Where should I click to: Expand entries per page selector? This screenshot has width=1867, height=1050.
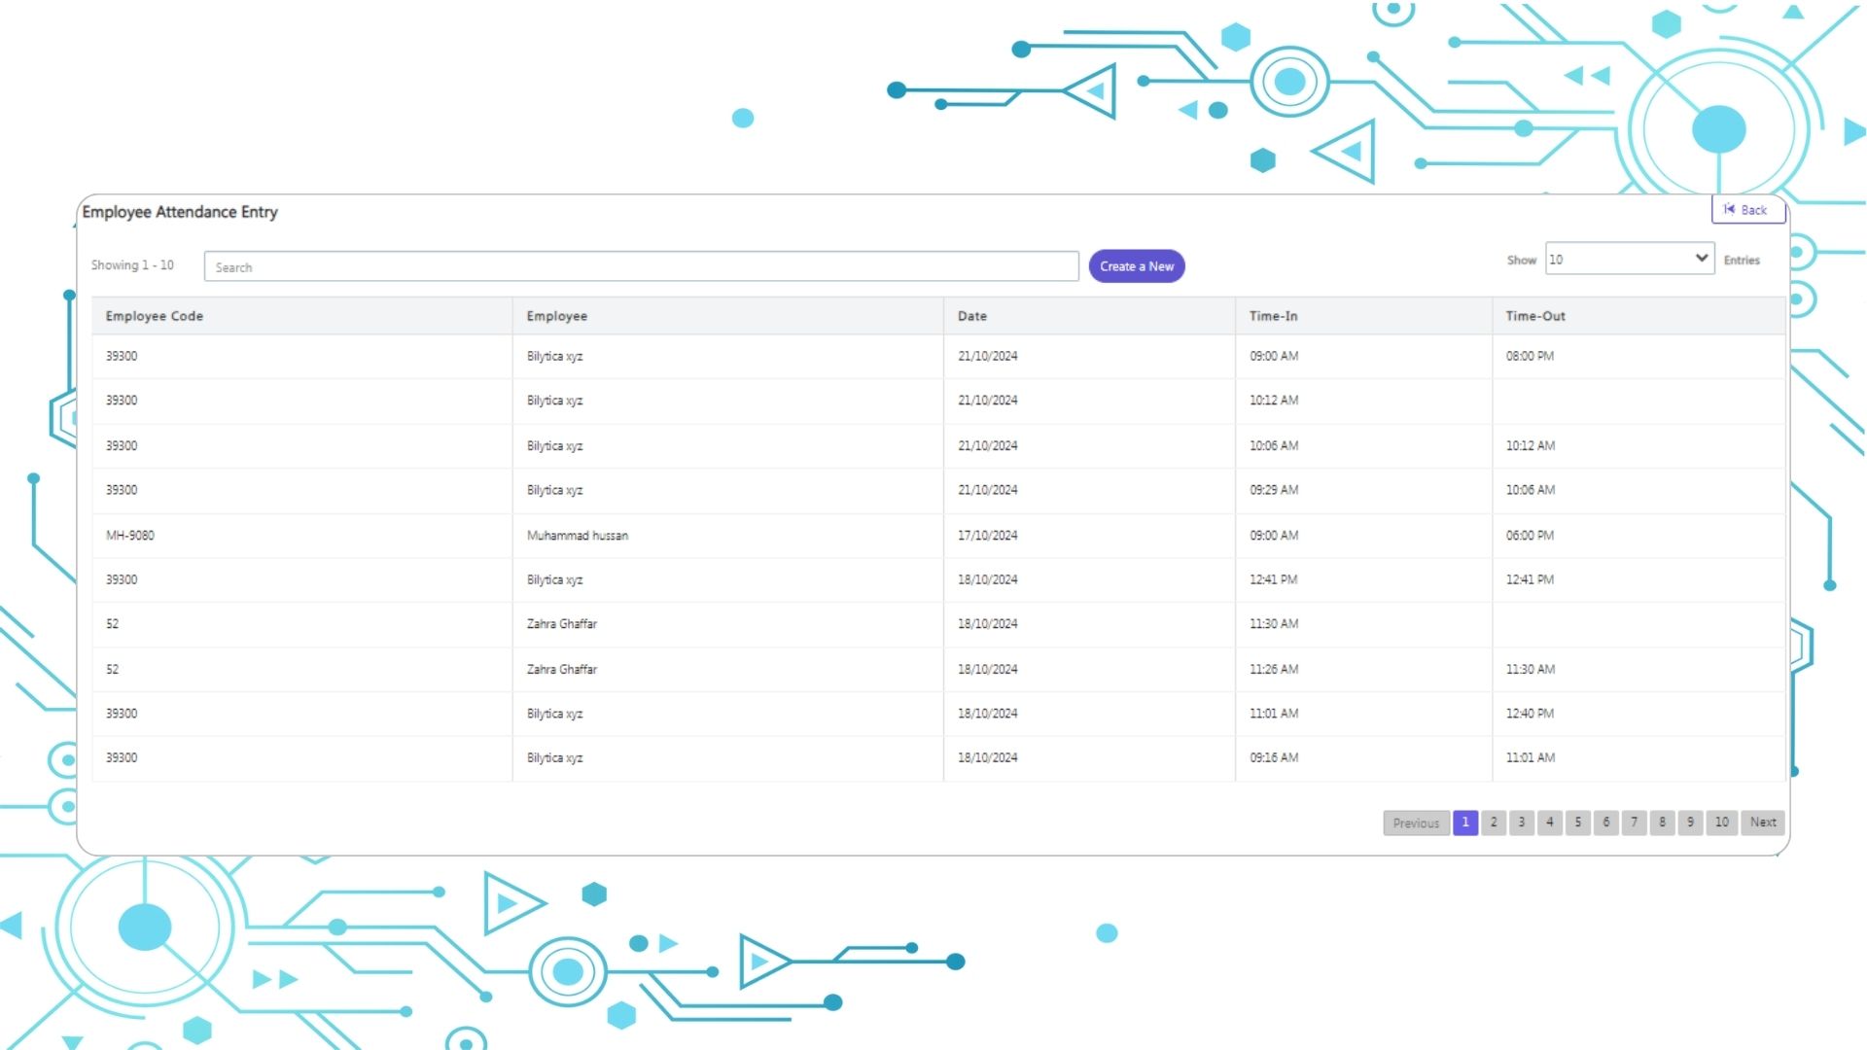[x=1627, y=259]
